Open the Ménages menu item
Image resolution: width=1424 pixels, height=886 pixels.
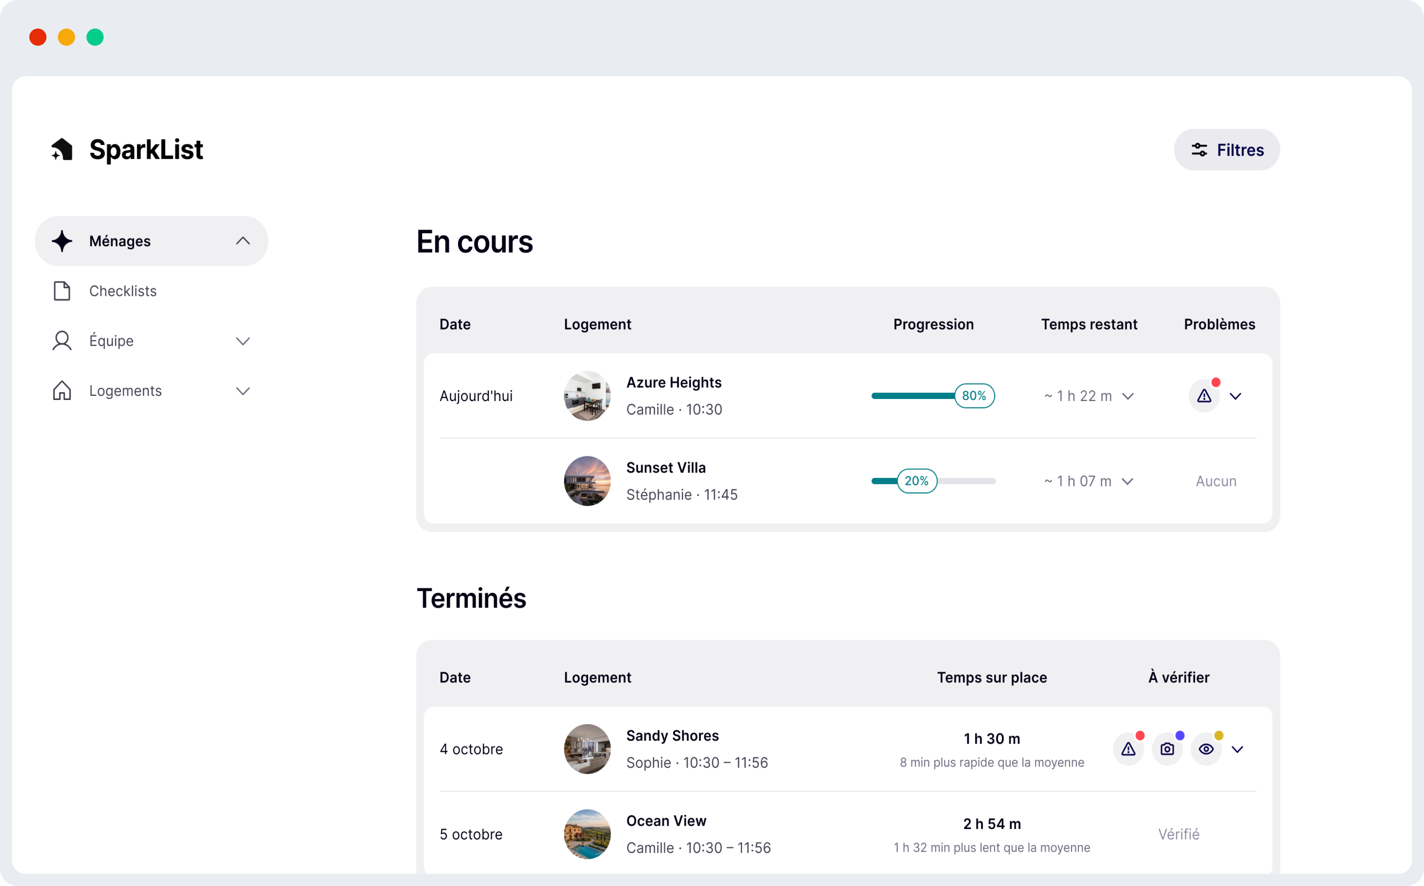pos(151,241)
